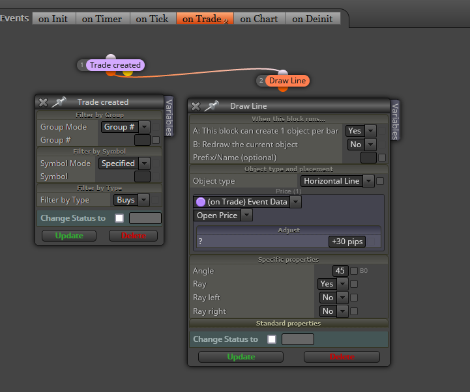This screenshot has width=470, height=392.
Task: Click the orange output dot under Draw Line
Action: point(283,89)
